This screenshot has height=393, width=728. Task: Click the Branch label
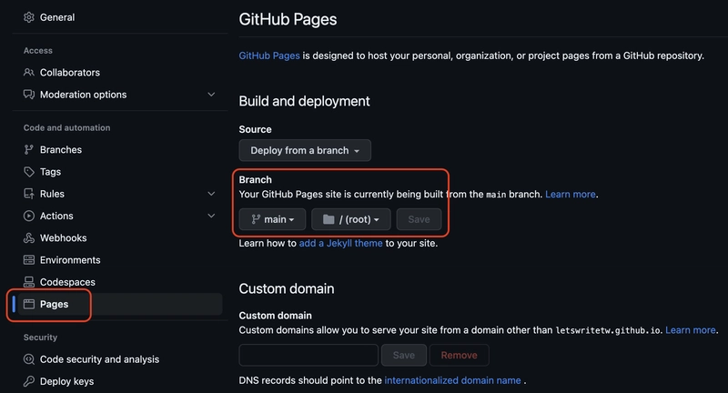point(256,179)
